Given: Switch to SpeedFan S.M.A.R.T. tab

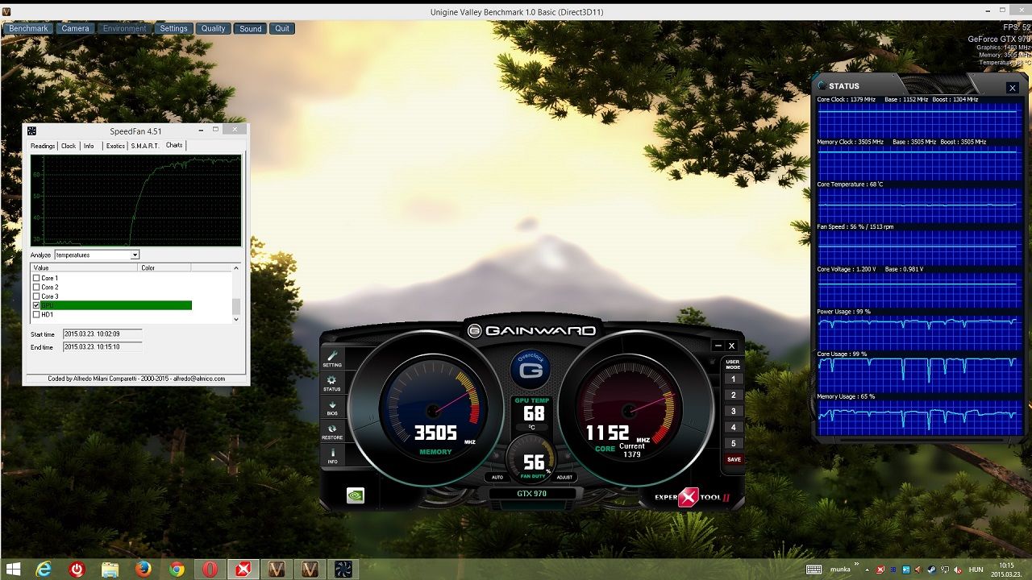Looking at the screenshot, I should pyautogui.click(x=145, y=146).
